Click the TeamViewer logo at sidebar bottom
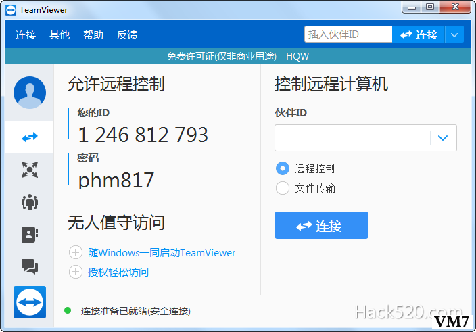This screenshot has height=332, width=476. pos(30,302)
